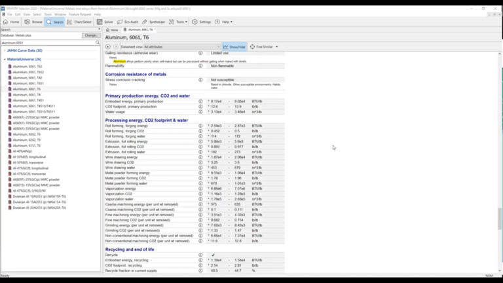503x283 pixels.
Task: Select Aluminum, 6151, T6 in the results
Action: [27, 145]
